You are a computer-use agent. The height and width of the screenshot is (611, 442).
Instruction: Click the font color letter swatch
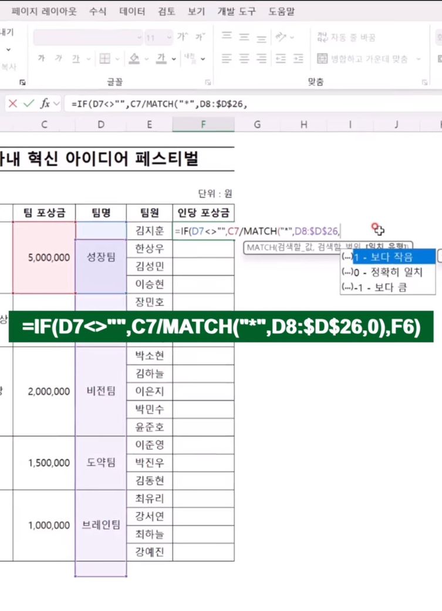(x=160, y=59)
